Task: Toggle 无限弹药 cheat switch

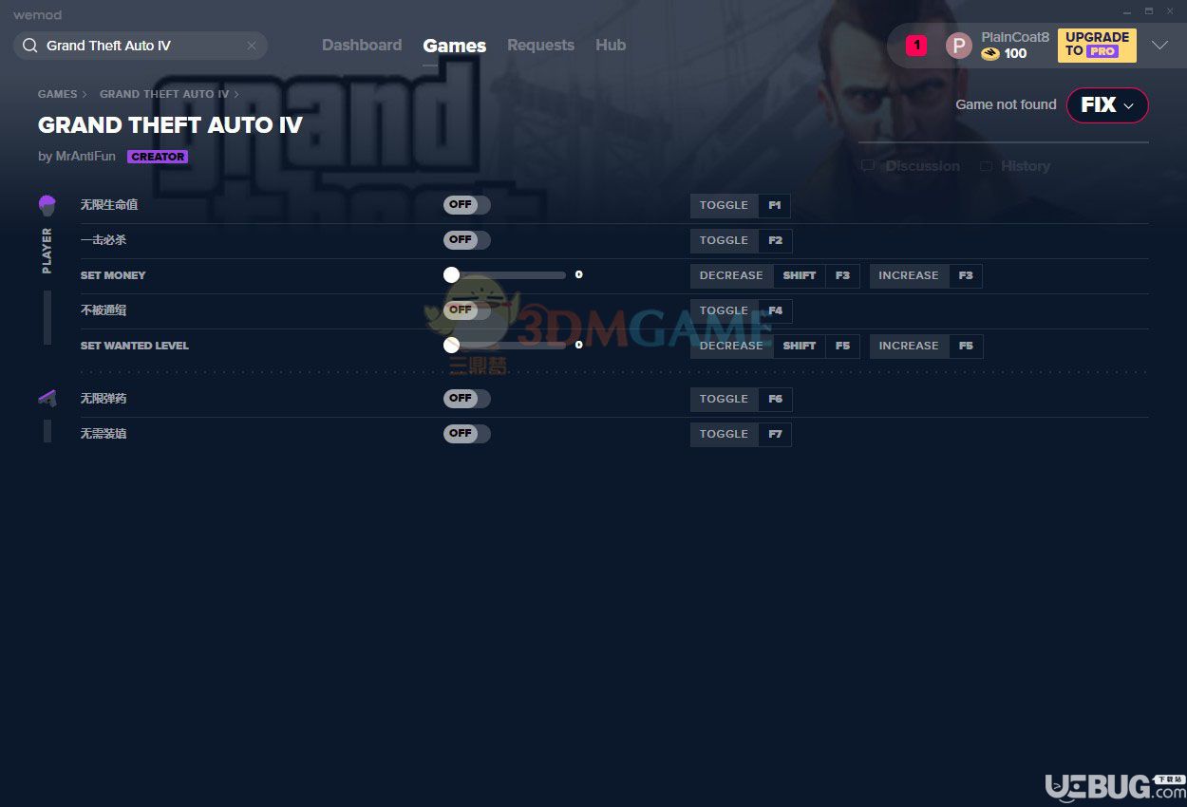Action: [x=467, y=399]
